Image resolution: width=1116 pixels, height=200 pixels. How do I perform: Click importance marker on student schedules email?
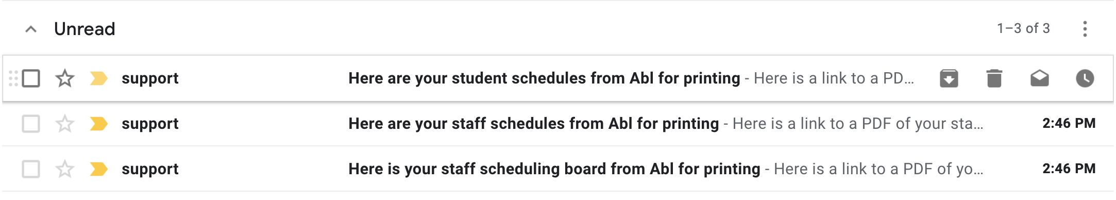click(x=98, y=78)
